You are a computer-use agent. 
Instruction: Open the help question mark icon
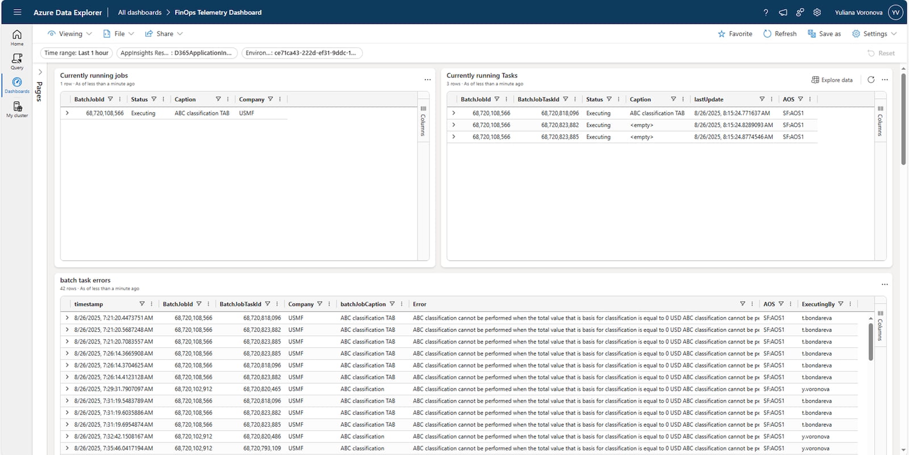tap(766, 12)
